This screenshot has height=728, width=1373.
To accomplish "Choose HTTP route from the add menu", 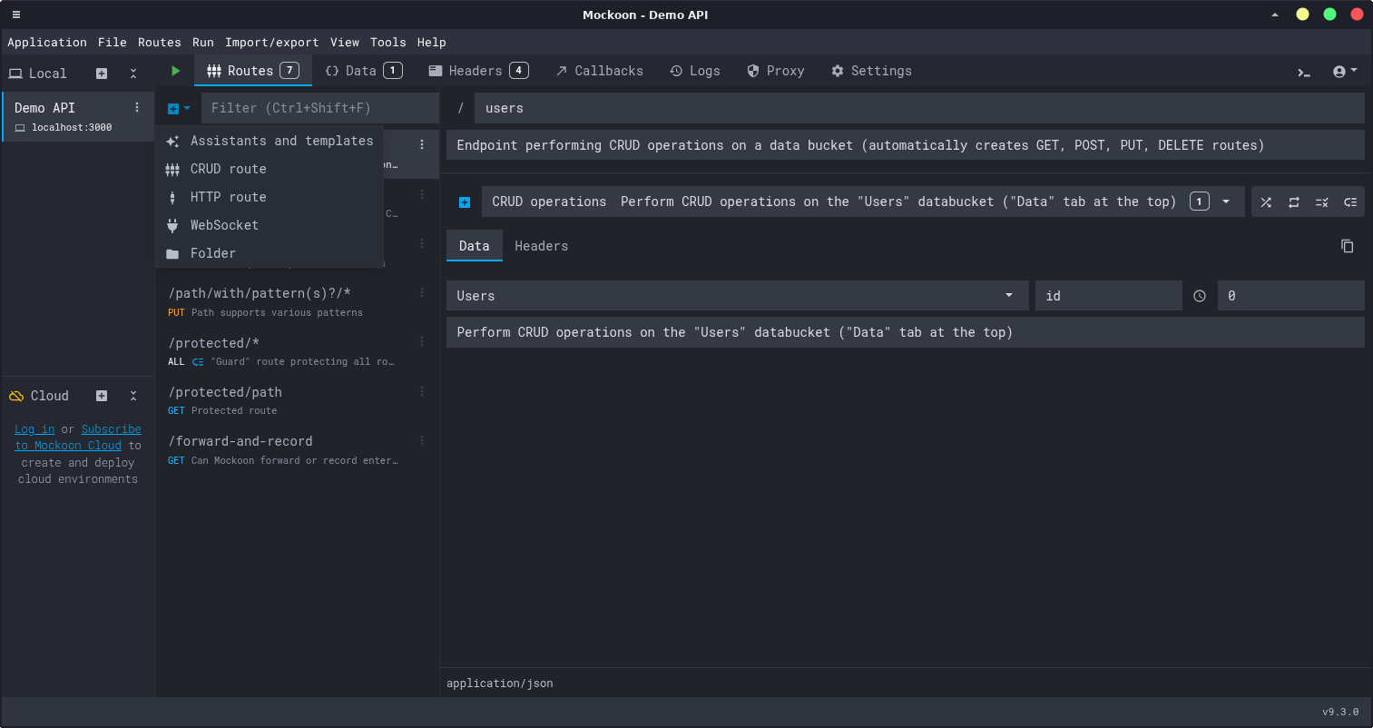I will point(270,197).
